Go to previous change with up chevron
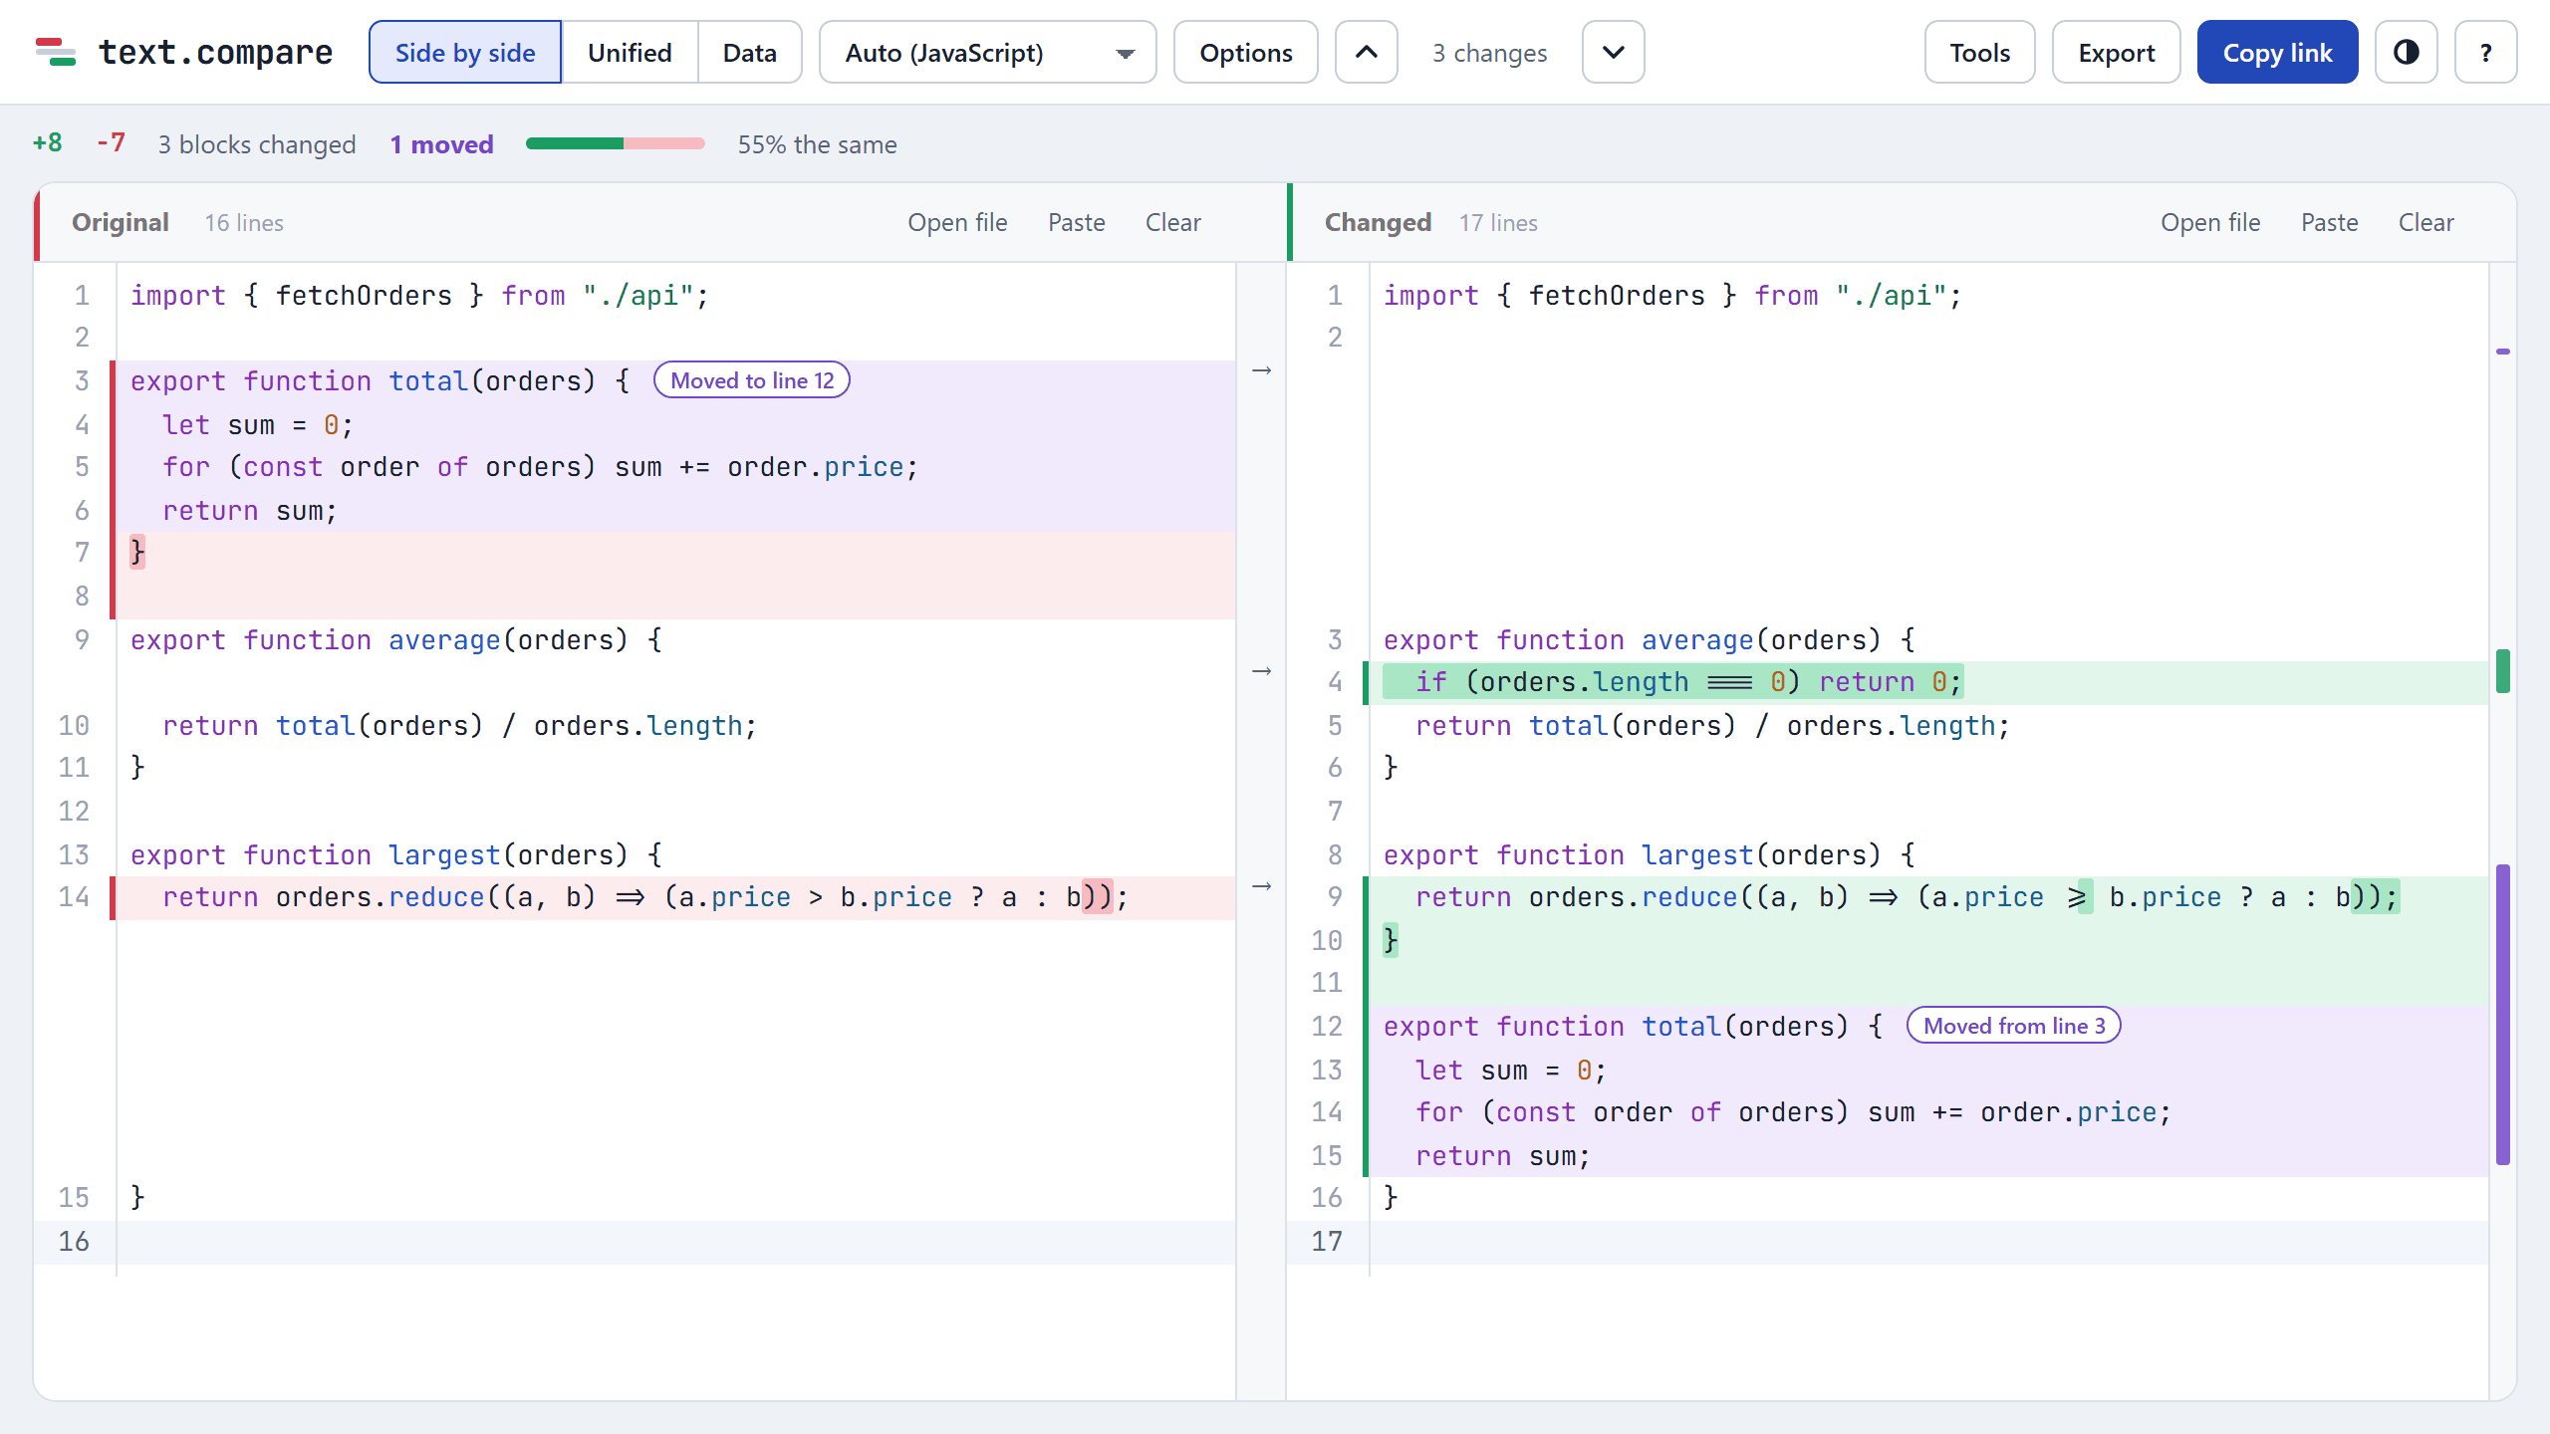This screenshot has width=2550, height=1434. [x=1367, y=52]
